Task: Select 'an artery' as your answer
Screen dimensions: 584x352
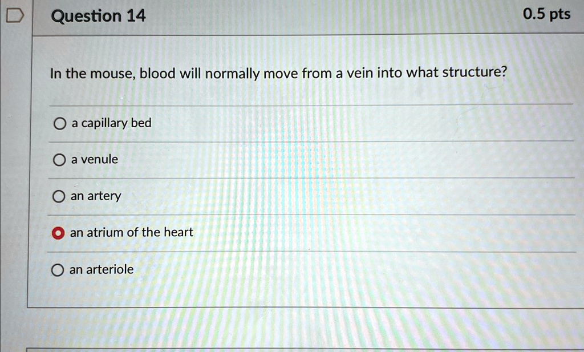Action: [59, 196]
